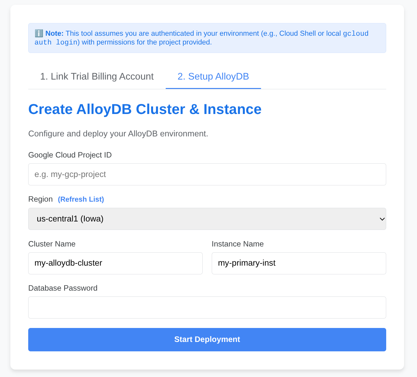417x377 pixels.
Task: Click the 'Configure and deploy' description text
Action: point(118,134)
